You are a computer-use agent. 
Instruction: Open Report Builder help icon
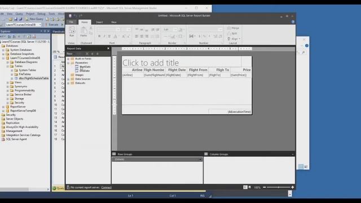(x=293, y=22)
